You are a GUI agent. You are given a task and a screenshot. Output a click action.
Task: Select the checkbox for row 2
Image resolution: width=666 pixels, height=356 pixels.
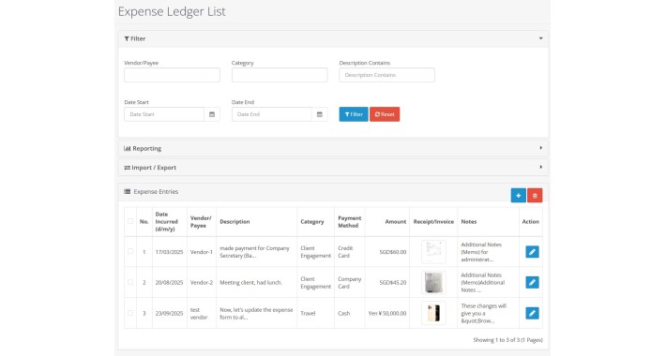coord(130,282)
